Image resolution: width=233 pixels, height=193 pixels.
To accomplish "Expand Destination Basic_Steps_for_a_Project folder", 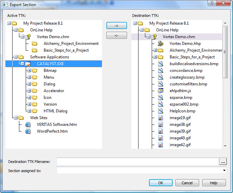I will (x=155, y=57).
